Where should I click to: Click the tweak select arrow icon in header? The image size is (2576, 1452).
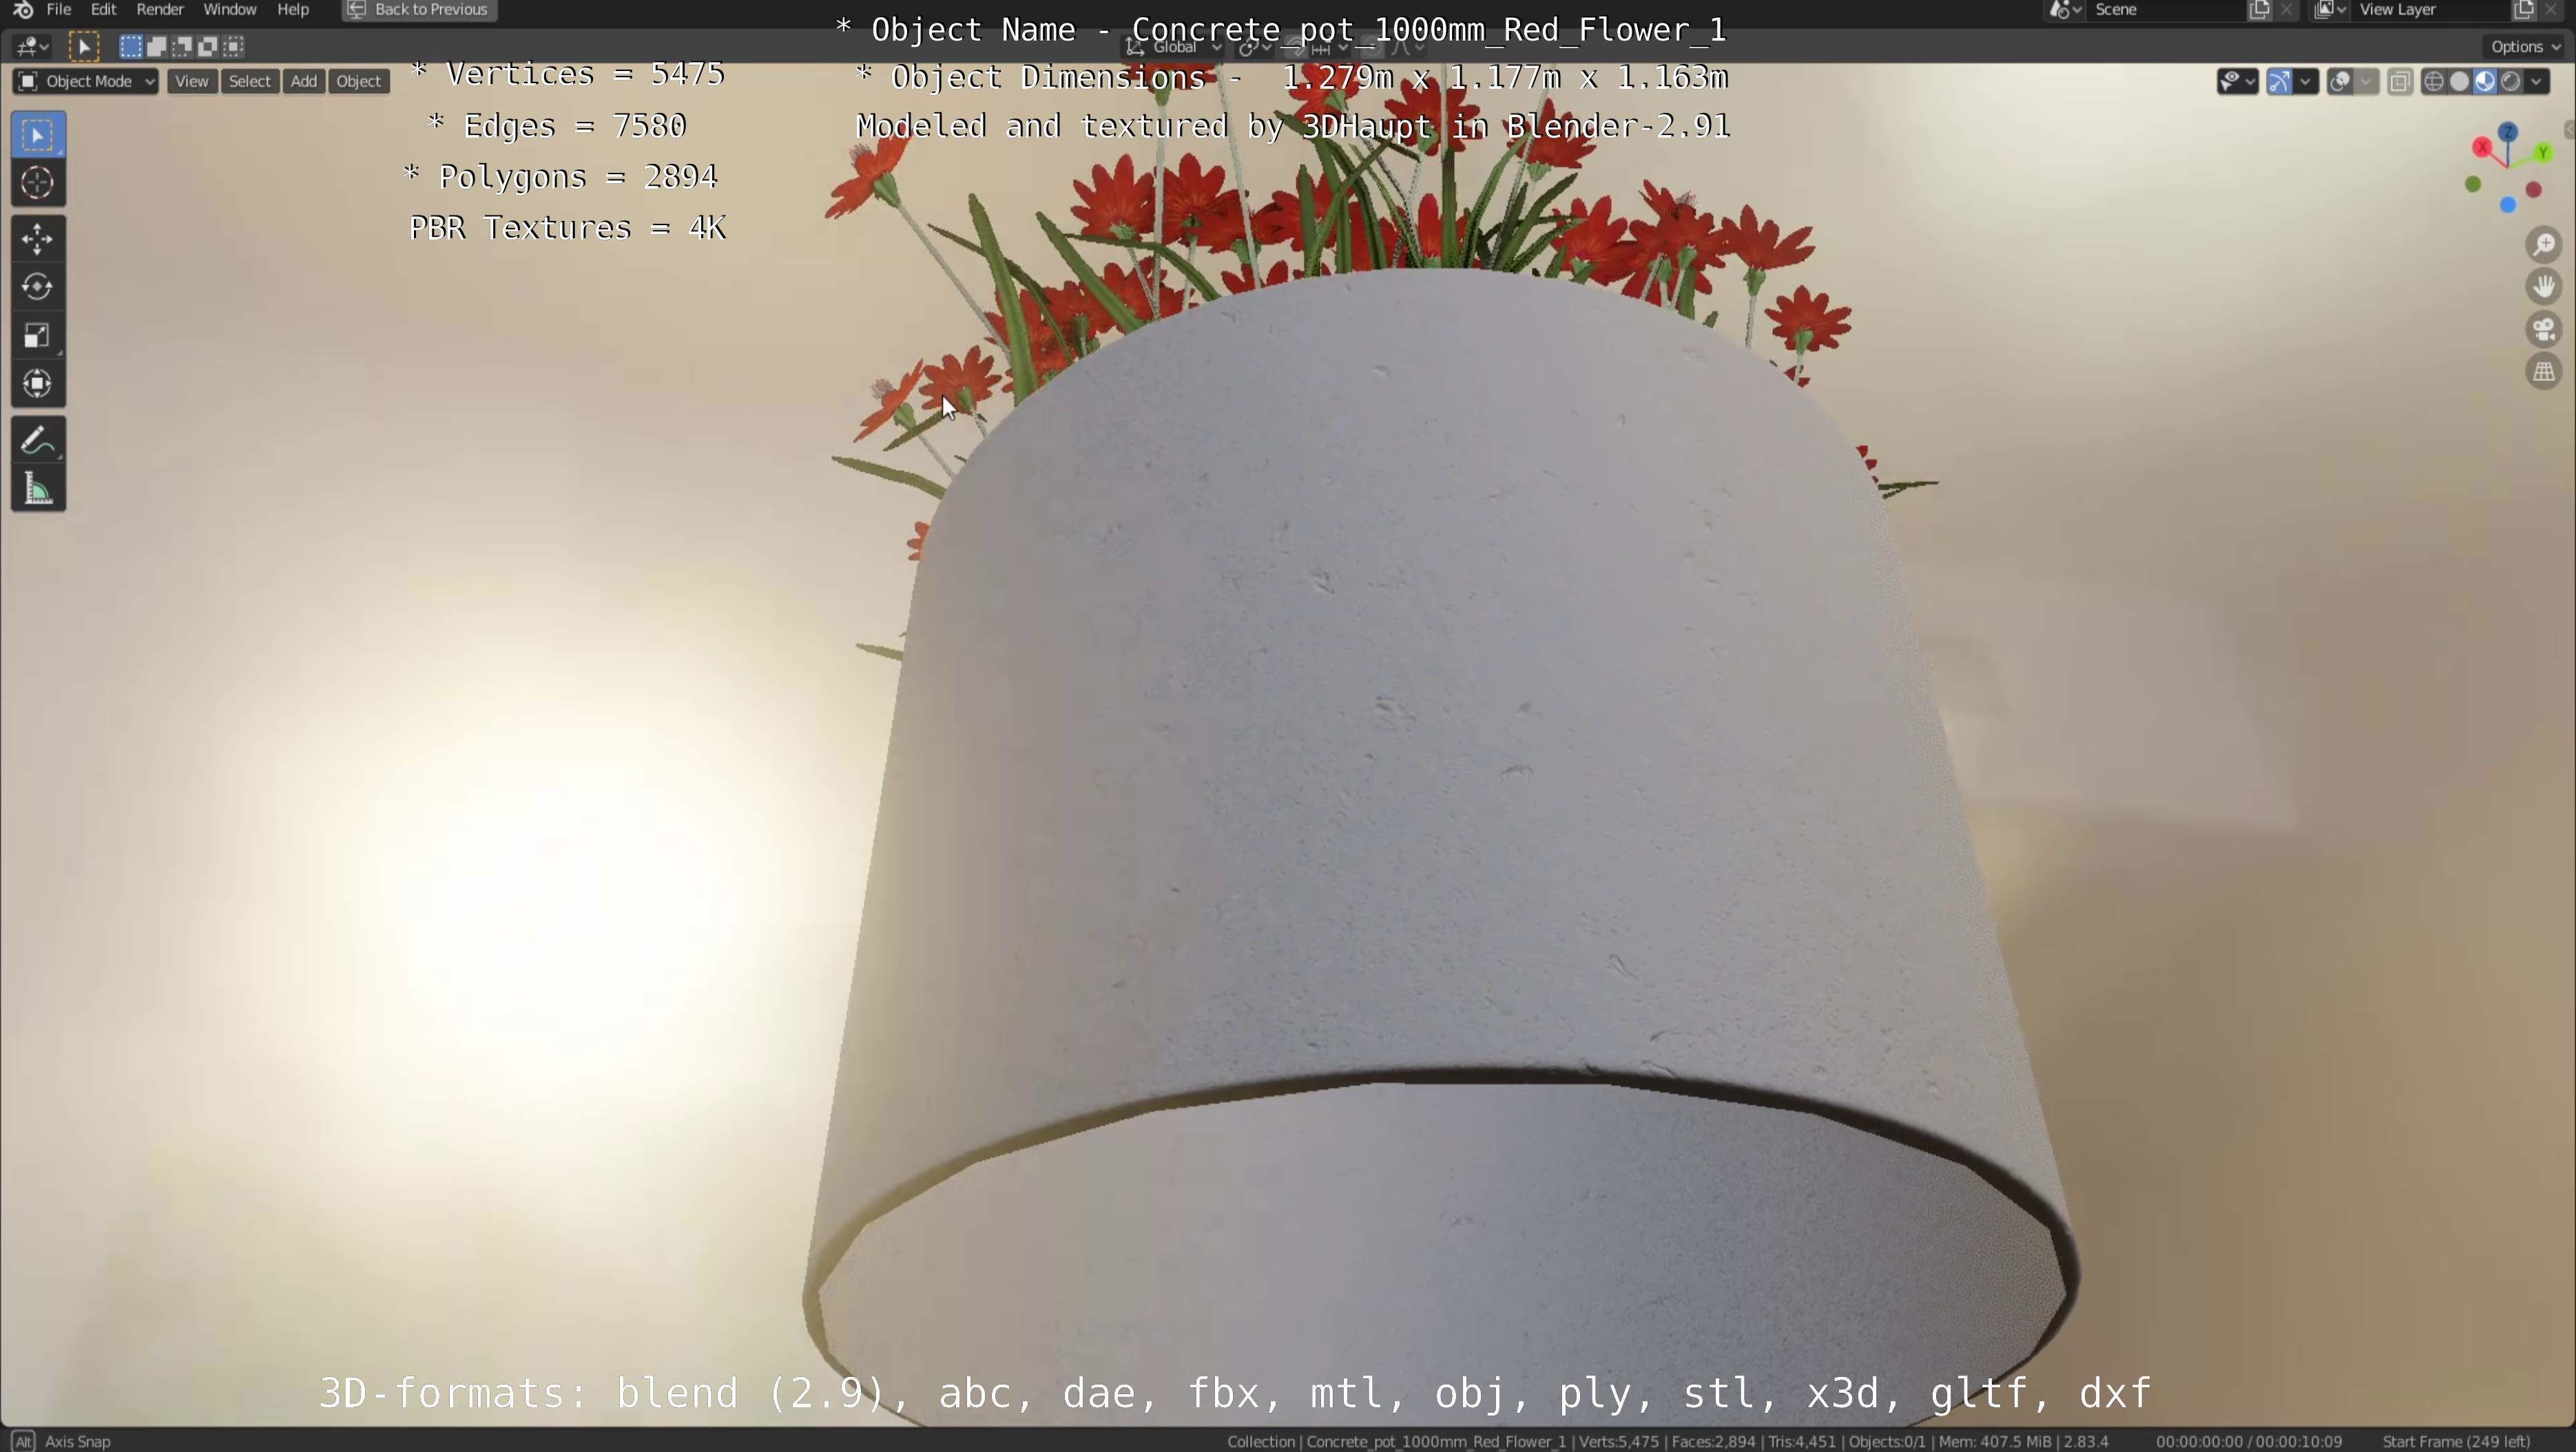(x=84, y=46)
